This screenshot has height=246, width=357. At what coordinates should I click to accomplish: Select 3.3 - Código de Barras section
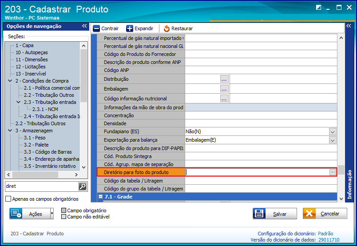[x=48, y=152]
